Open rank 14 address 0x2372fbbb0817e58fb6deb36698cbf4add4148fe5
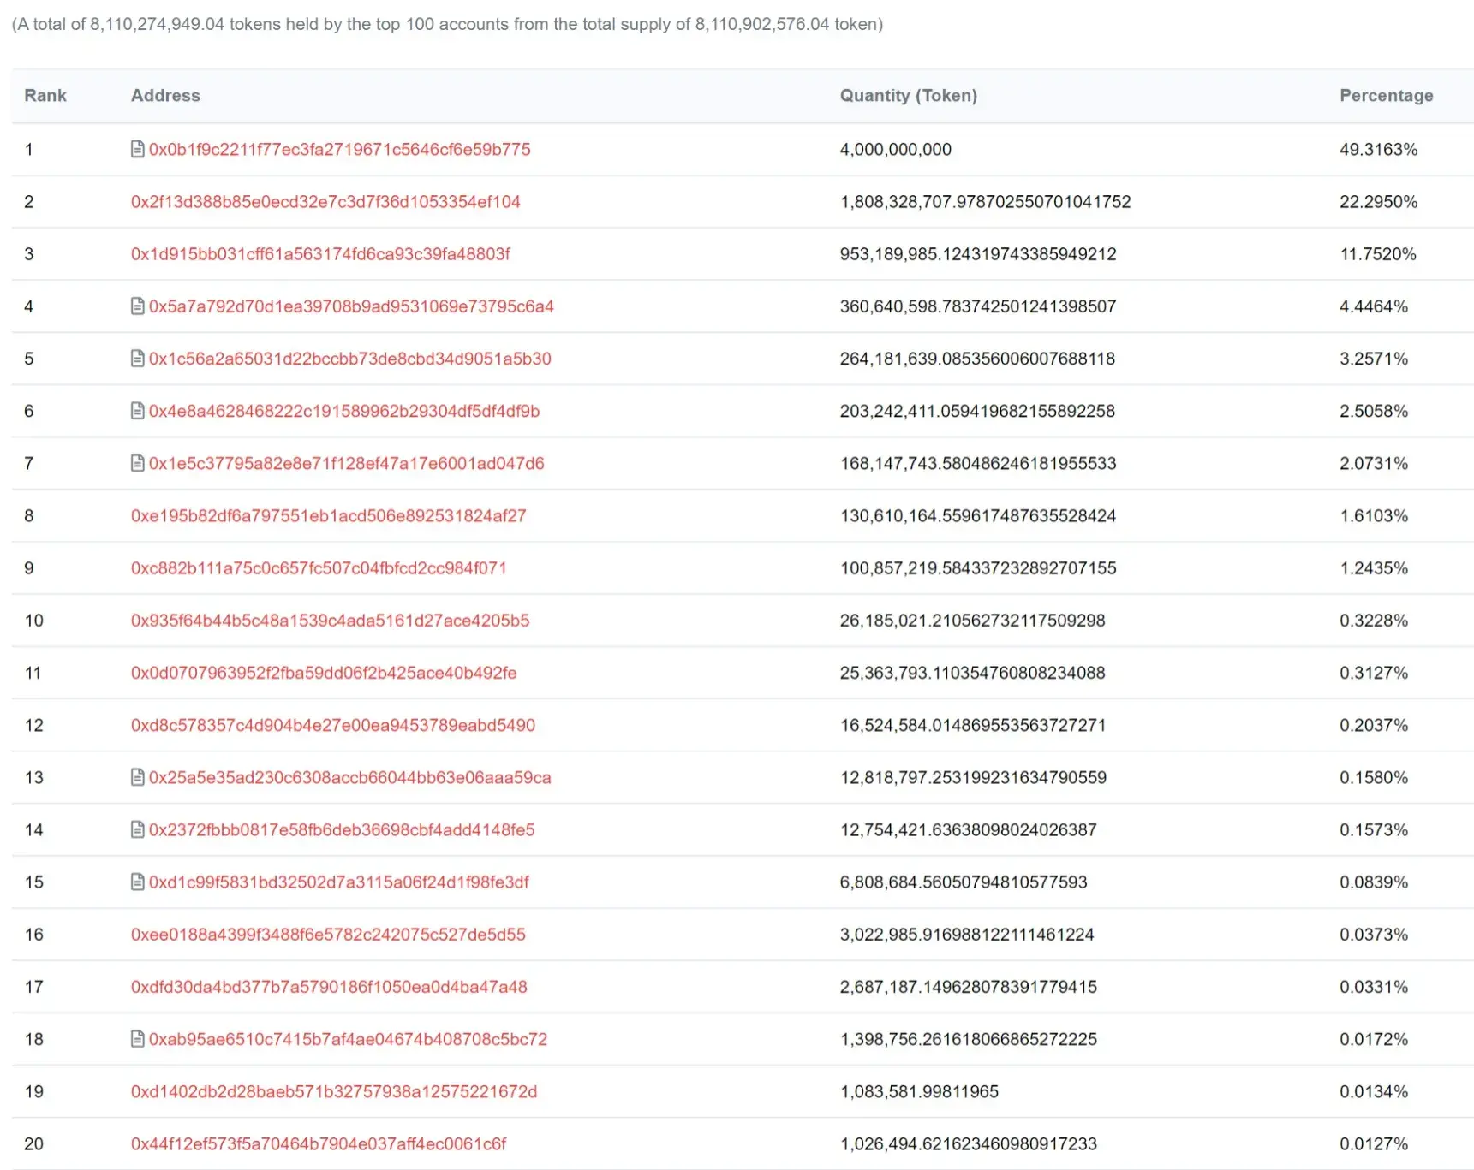This screenshot has width=1474, height=1170. (342, 829)
